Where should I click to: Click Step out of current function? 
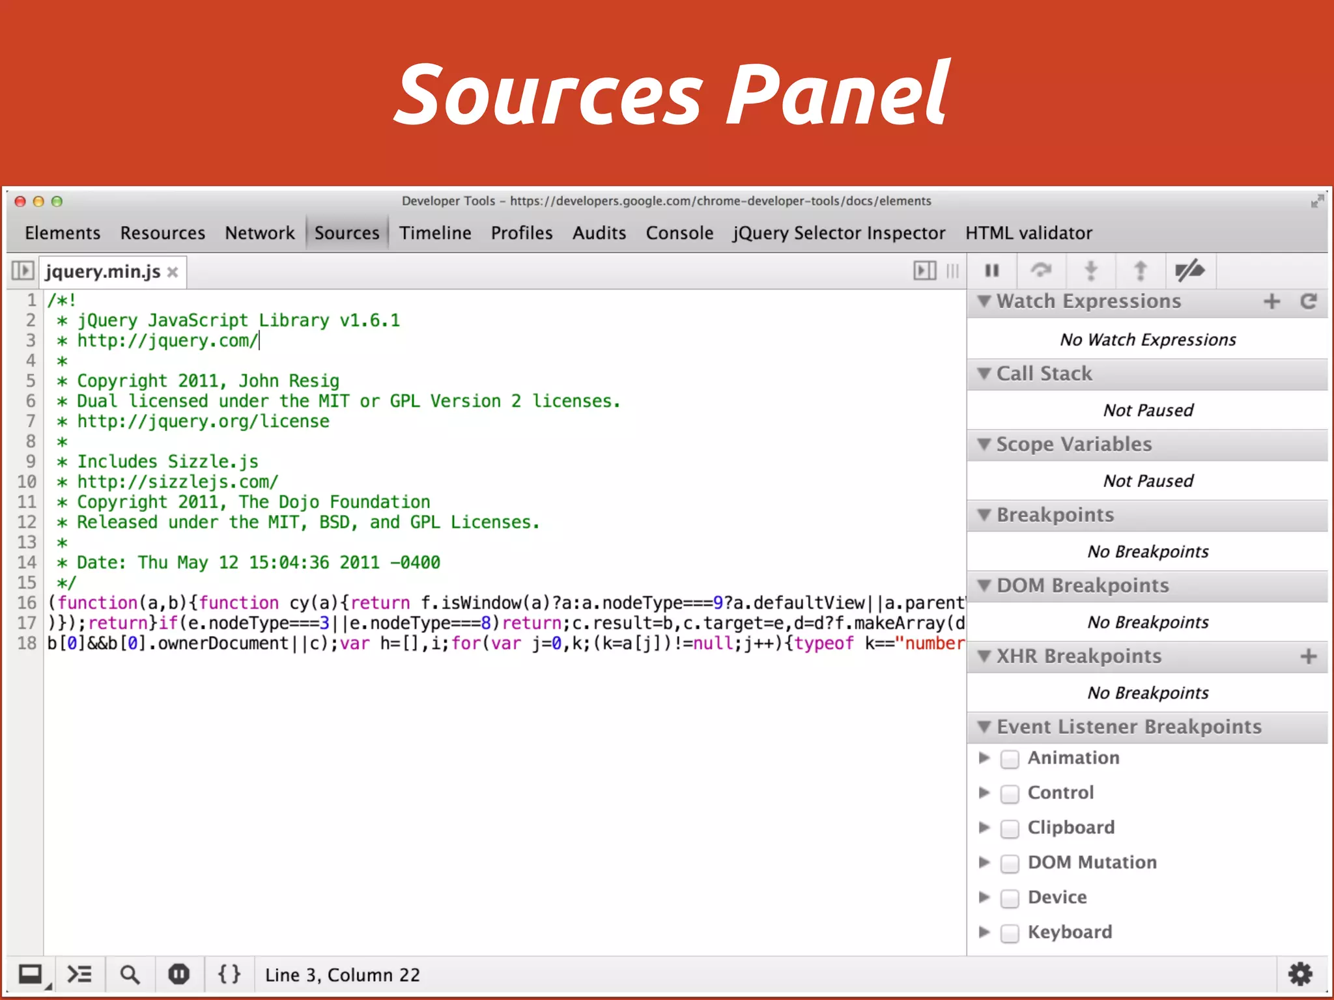coord(1141,270)
